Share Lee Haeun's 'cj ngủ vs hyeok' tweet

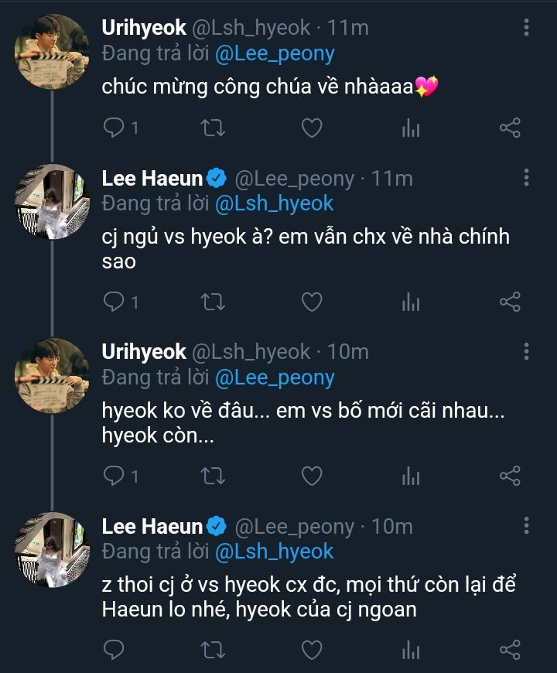[x=510, y=302]
